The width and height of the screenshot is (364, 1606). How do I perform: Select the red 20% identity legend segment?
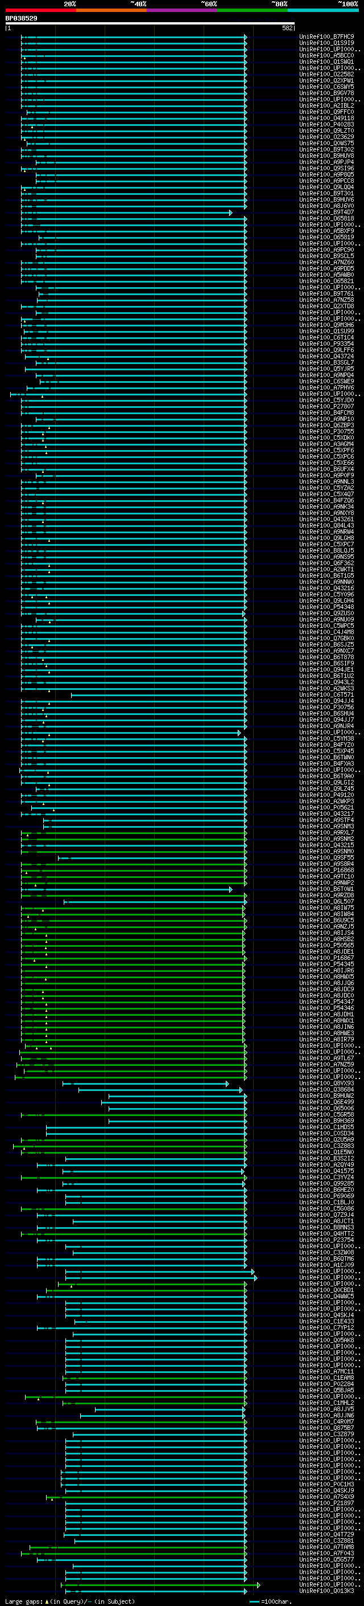[x=40, y=10]
